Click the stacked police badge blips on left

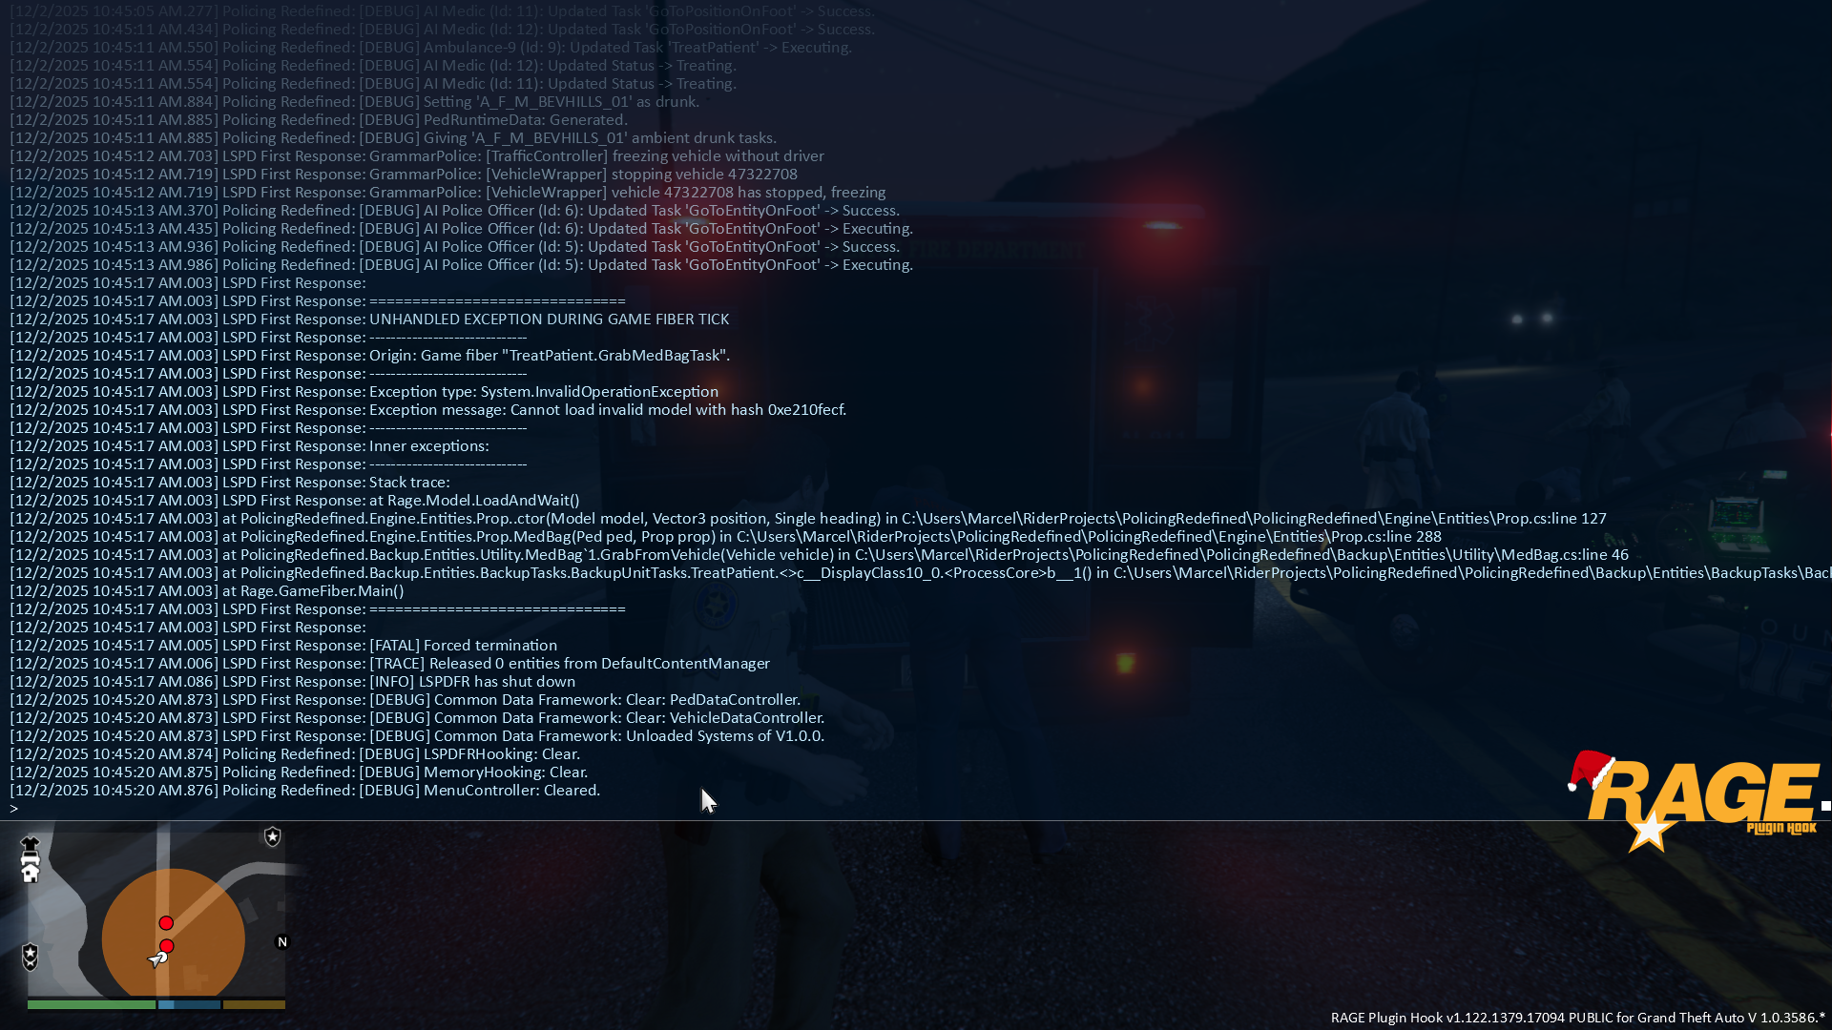[x=30, y=957]
